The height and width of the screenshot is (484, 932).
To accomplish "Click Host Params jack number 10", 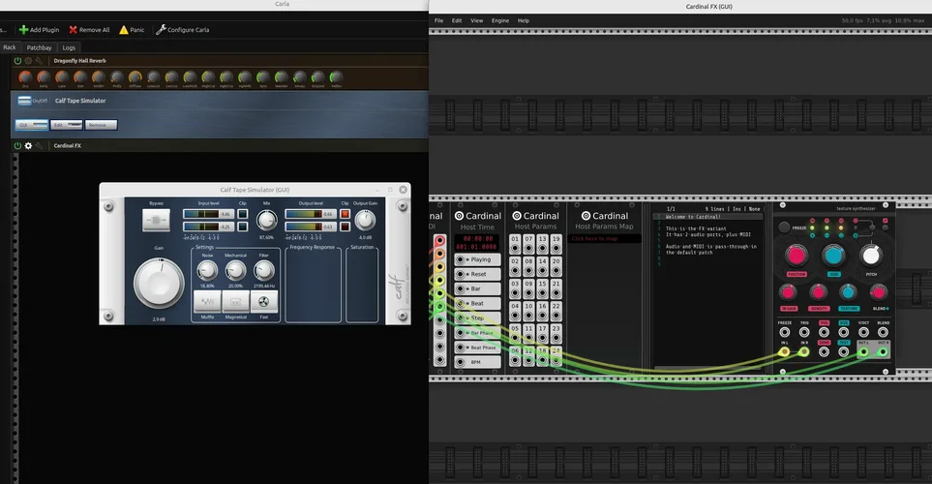I will coord(528,316).
